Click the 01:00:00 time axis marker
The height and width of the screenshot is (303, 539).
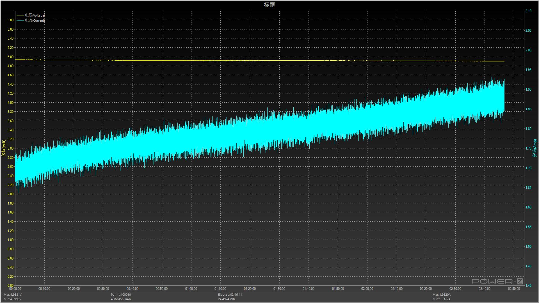pyautogui.click(x=191, y=289)
